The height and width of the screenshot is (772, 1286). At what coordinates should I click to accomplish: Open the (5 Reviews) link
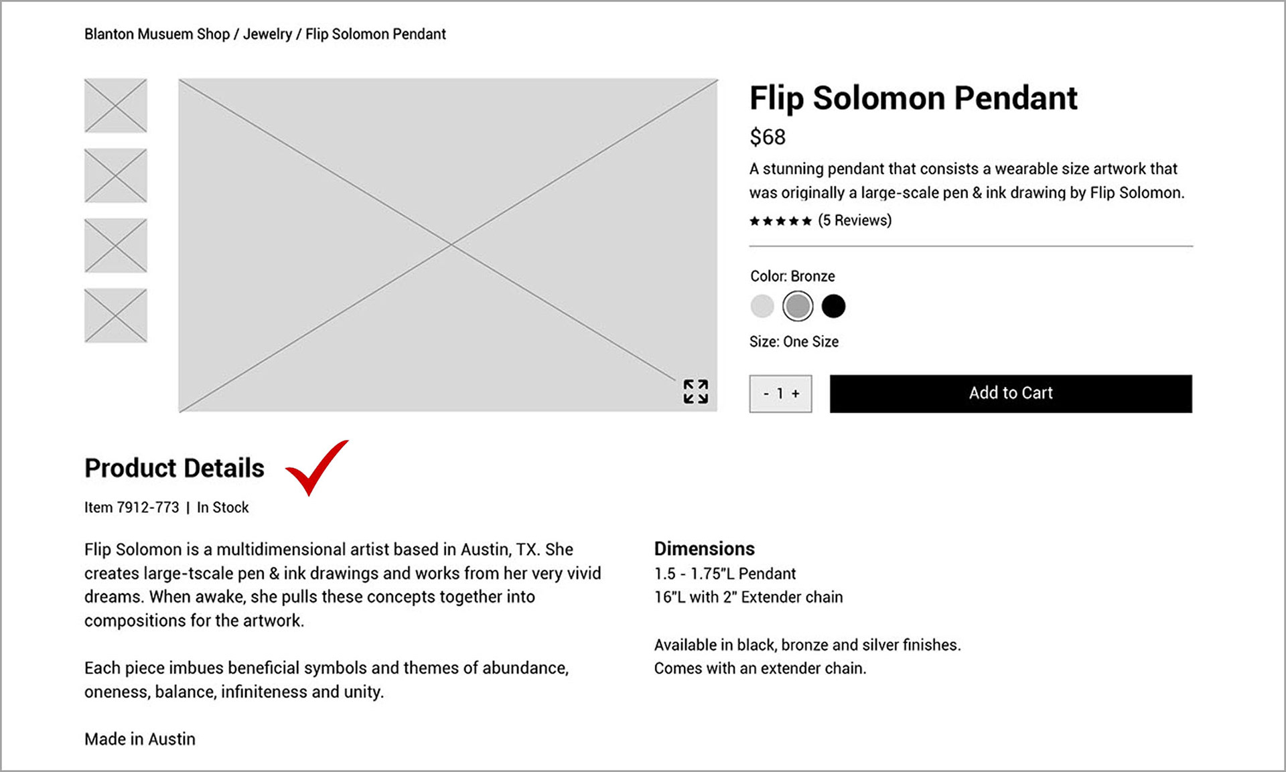point(855,220)
